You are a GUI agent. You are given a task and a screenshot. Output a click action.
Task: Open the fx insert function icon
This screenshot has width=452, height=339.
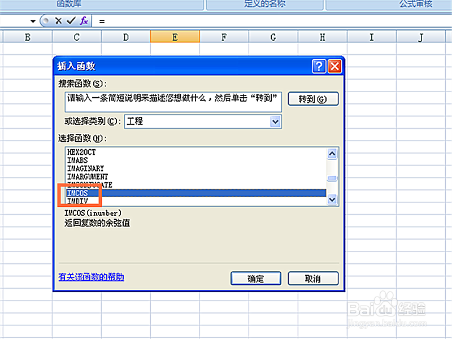click(x=84, y=21)
